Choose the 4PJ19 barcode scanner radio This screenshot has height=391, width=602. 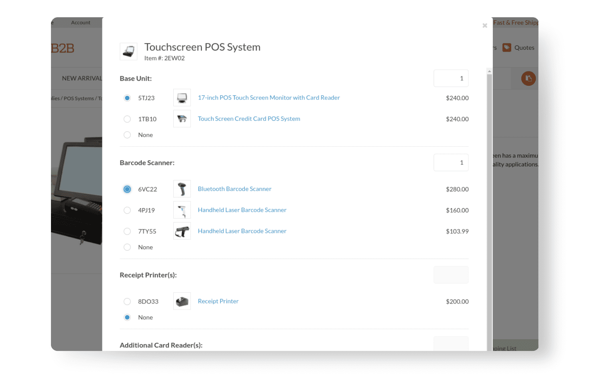pyautogui.click(x=127, y=210)
